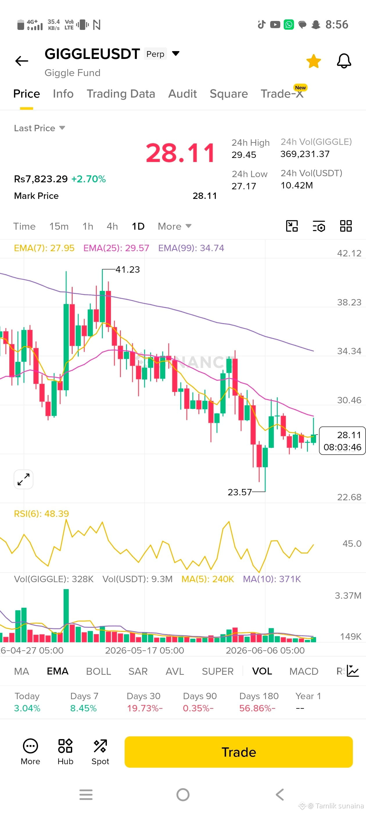Select the Time chart interval
This screenshot has width=366, height=813.
coord(24,226)
